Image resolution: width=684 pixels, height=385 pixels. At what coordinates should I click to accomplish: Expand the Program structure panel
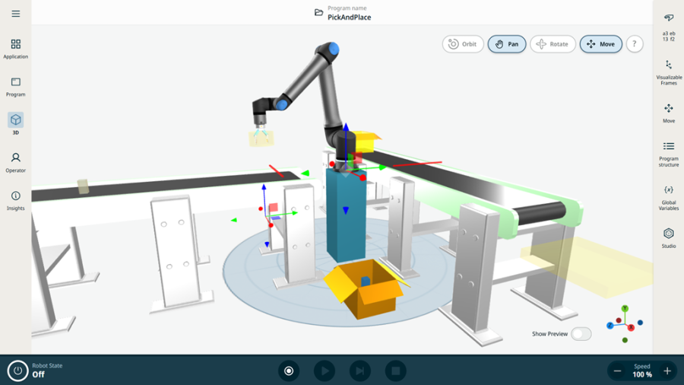[x=668, y=153]
